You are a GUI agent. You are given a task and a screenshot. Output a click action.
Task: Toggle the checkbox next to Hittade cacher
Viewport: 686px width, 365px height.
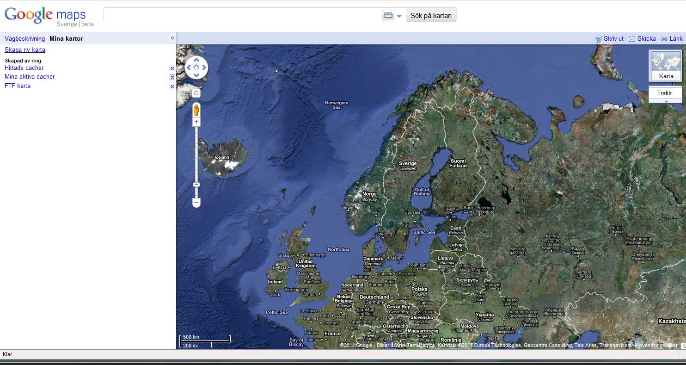(x=172, y=68)
